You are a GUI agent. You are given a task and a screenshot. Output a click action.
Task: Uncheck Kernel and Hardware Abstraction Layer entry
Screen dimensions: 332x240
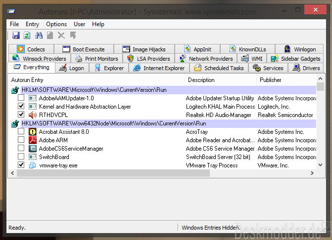click(x=21, y=106)
